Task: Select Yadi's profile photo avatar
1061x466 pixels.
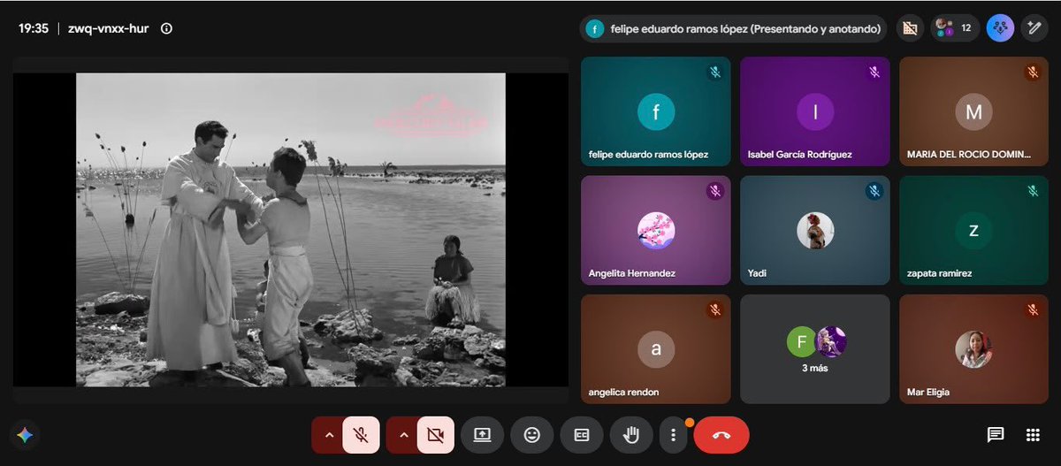Action: [x=815, y=230]
